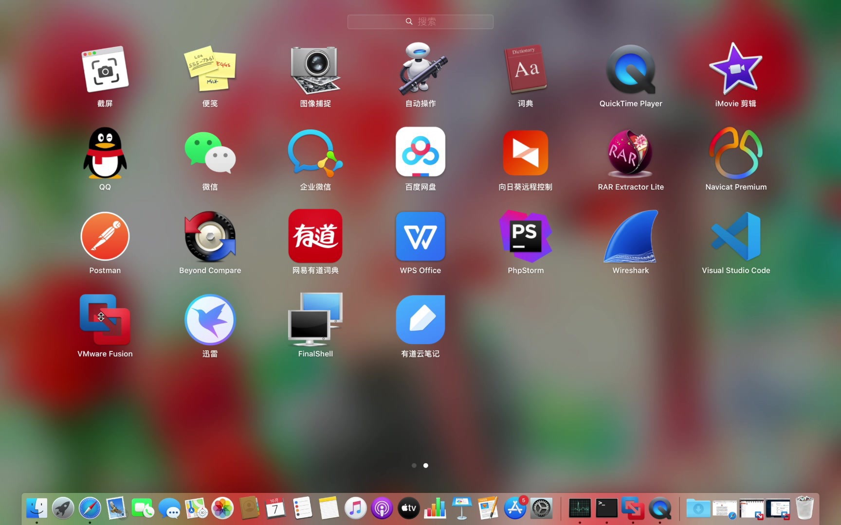841x525 pixels.
Task: Open App Store from the Dock
Action: [x=515, y=508]
